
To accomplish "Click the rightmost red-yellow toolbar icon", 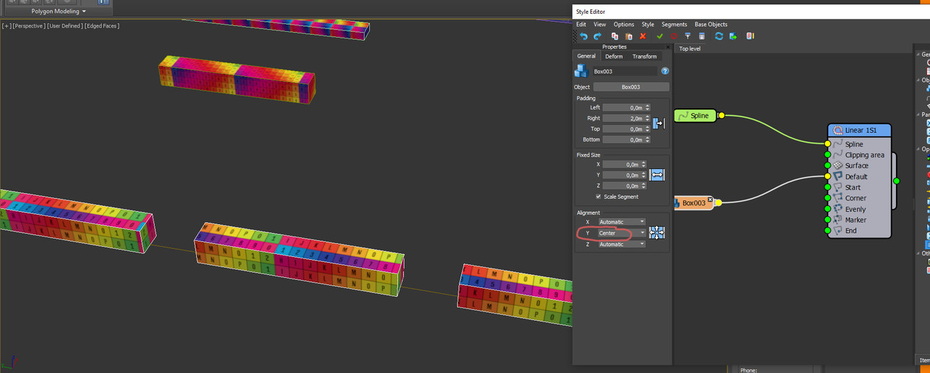I will [751, 36].
